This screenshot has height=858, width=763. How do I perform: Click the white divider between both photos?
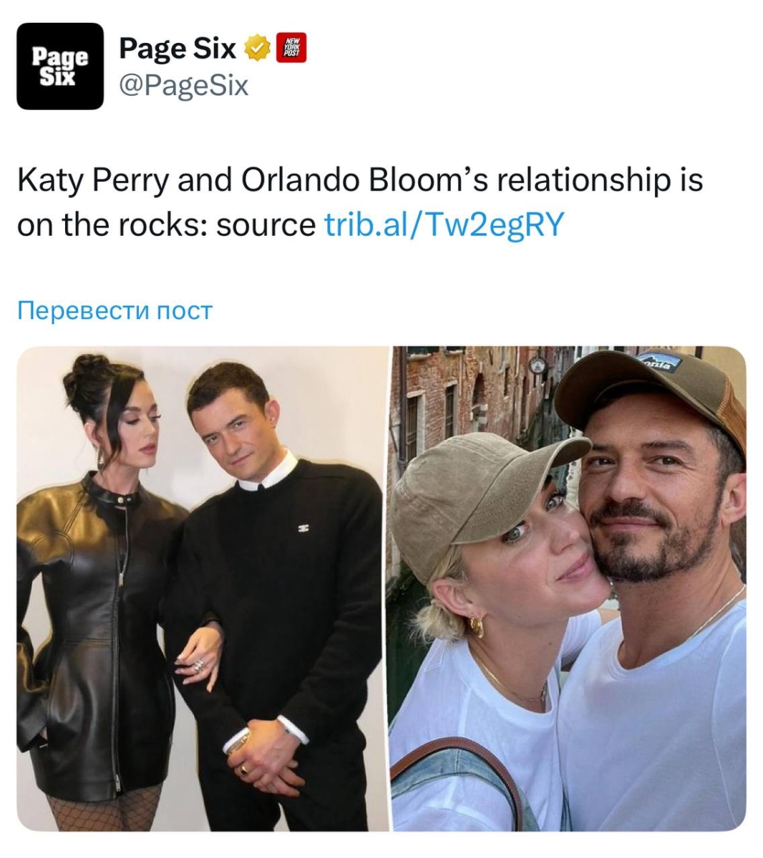point(389,589)
